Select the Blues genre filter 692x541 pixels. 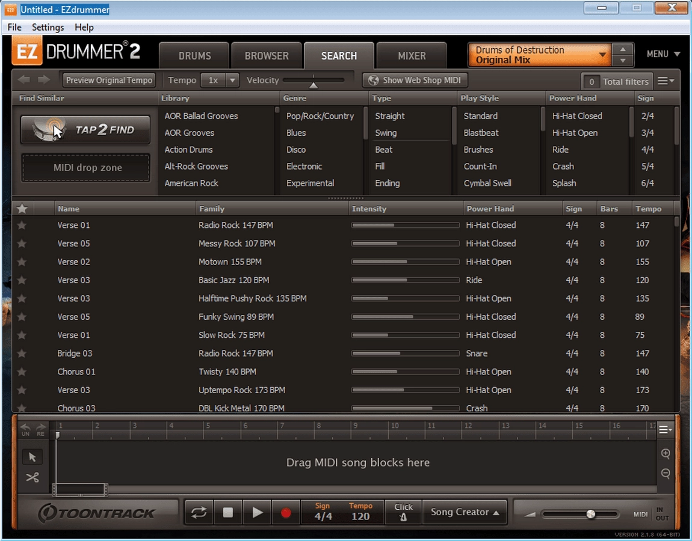click(296, 133)
